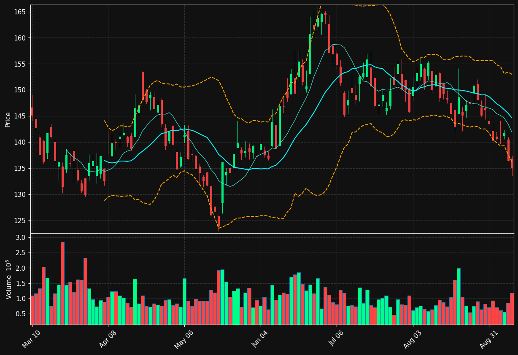Click the 165 price axis label
518x355 pixels.
pos(19,12)
